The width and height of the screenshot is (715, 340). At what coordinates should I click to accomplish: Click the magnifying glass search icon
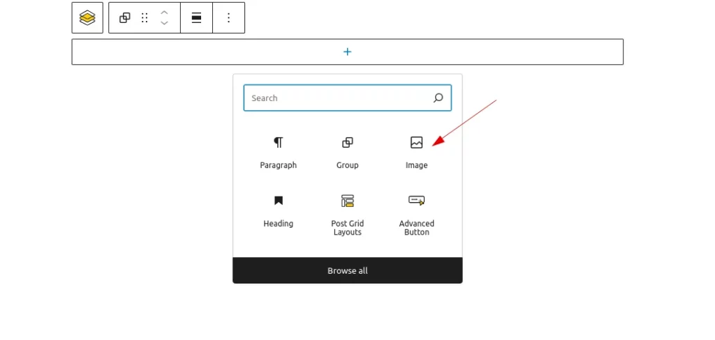point(438,98)
